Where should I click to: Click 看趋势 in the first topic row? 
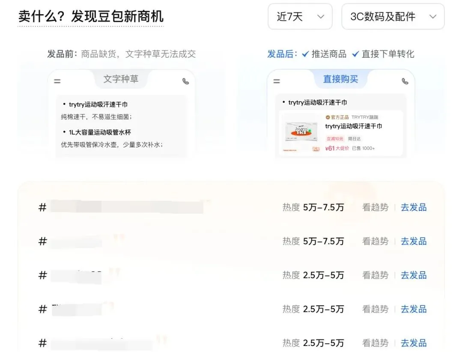(x=375, y=207)
